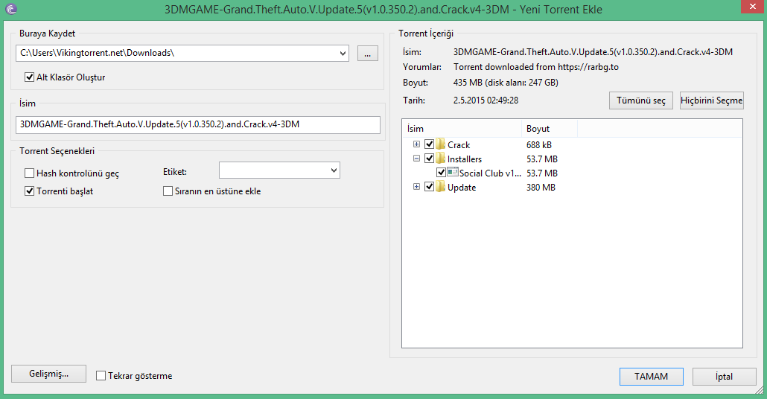
Task: Click the date 2.5.2015 02:49:28
Action: pyautogui.click(x=486, y=100)
